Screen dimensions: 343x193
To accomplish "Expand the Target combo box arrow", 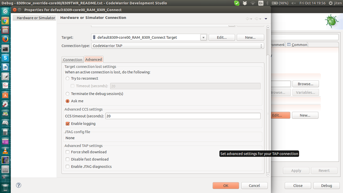I will [x=204, y=37].
